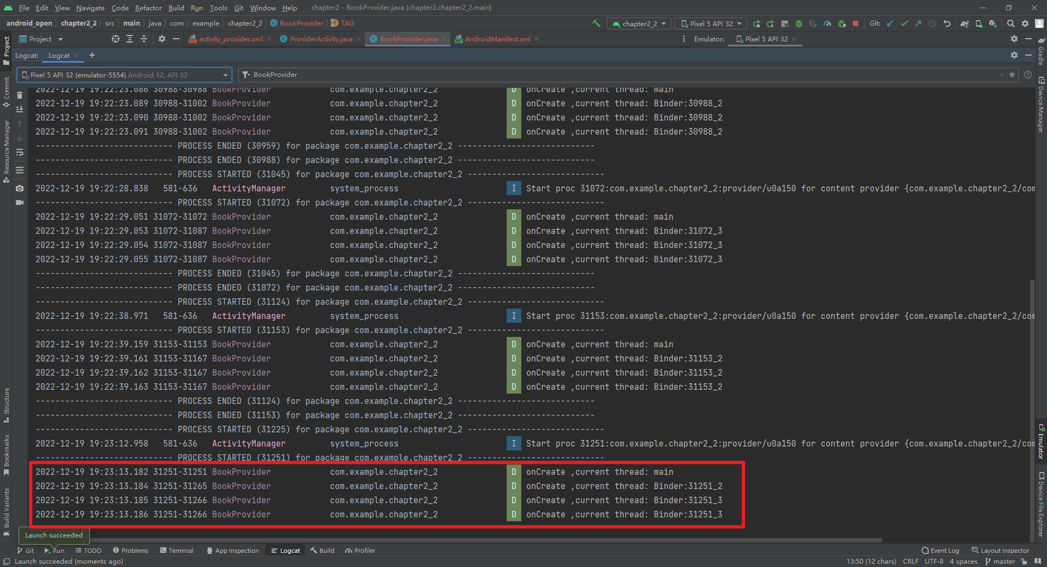Open the Event Log
Screen dimensions: 1047x567
tap(940, 551)
